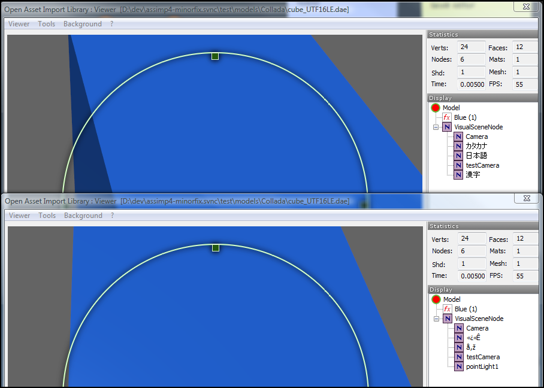Open the Background menu in the top window
544x388 pixels.
click(x=83, y=24)
